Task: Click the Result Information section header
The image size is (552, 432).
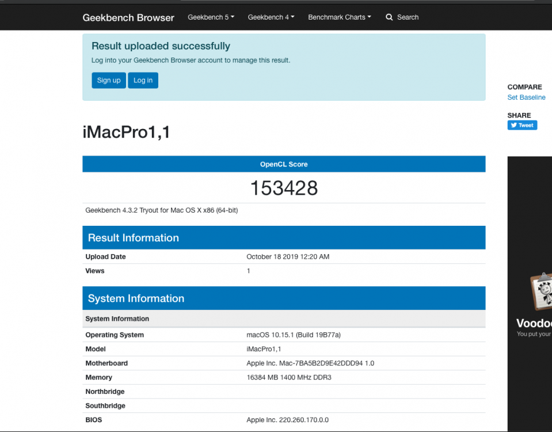Action: 284,237
